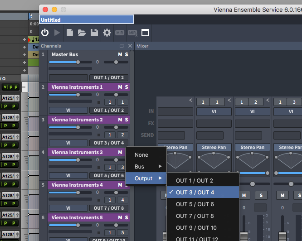Mute Vienna Instruments 1 channel
This screenshot has width=302, height=241.
(x=120, y=87)
